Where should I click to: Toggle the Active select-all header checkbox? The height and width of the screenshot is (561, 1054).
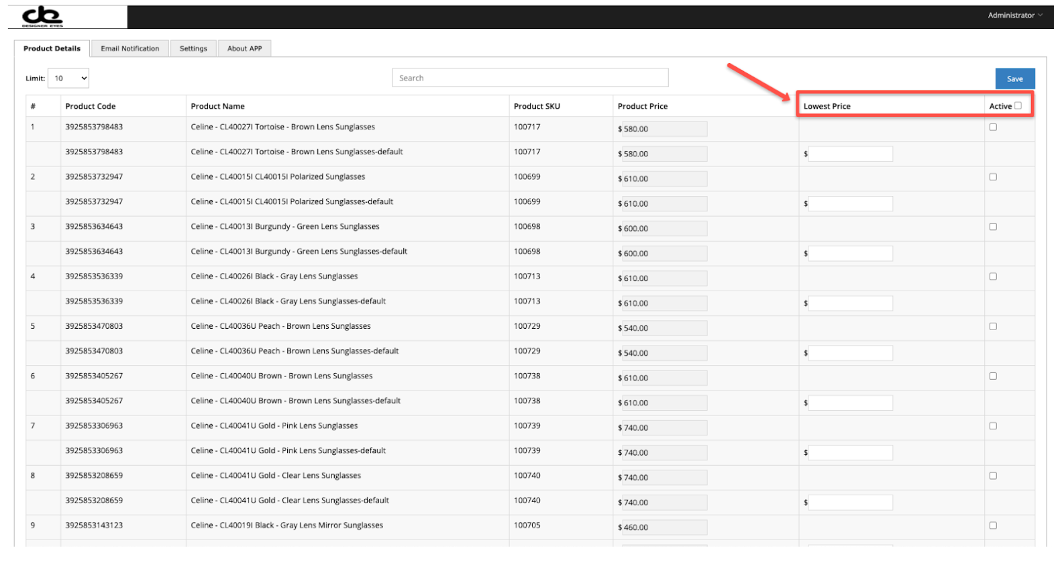1018,106
